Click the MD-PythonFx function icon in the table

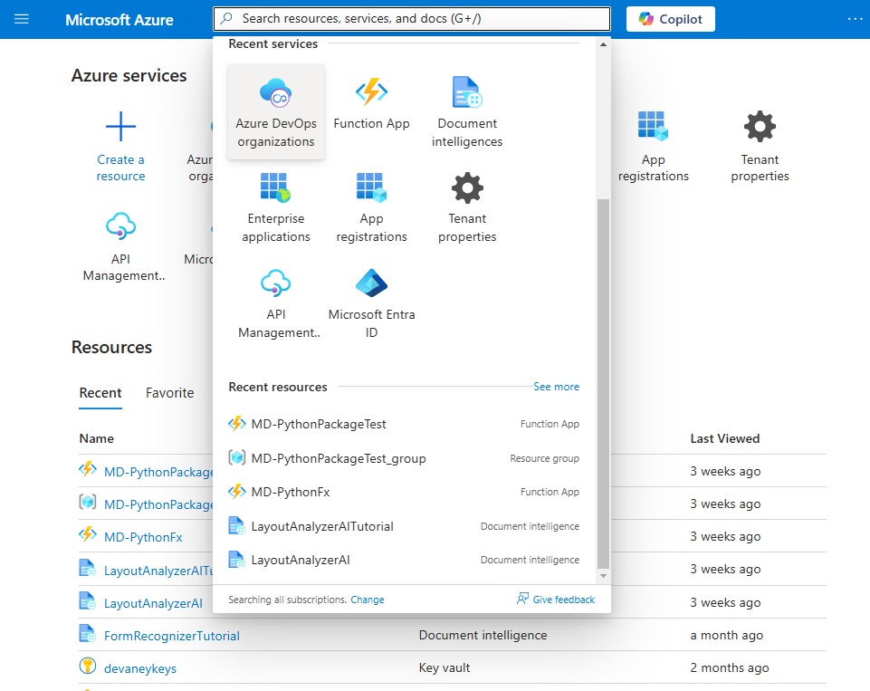tap(88, 535)
